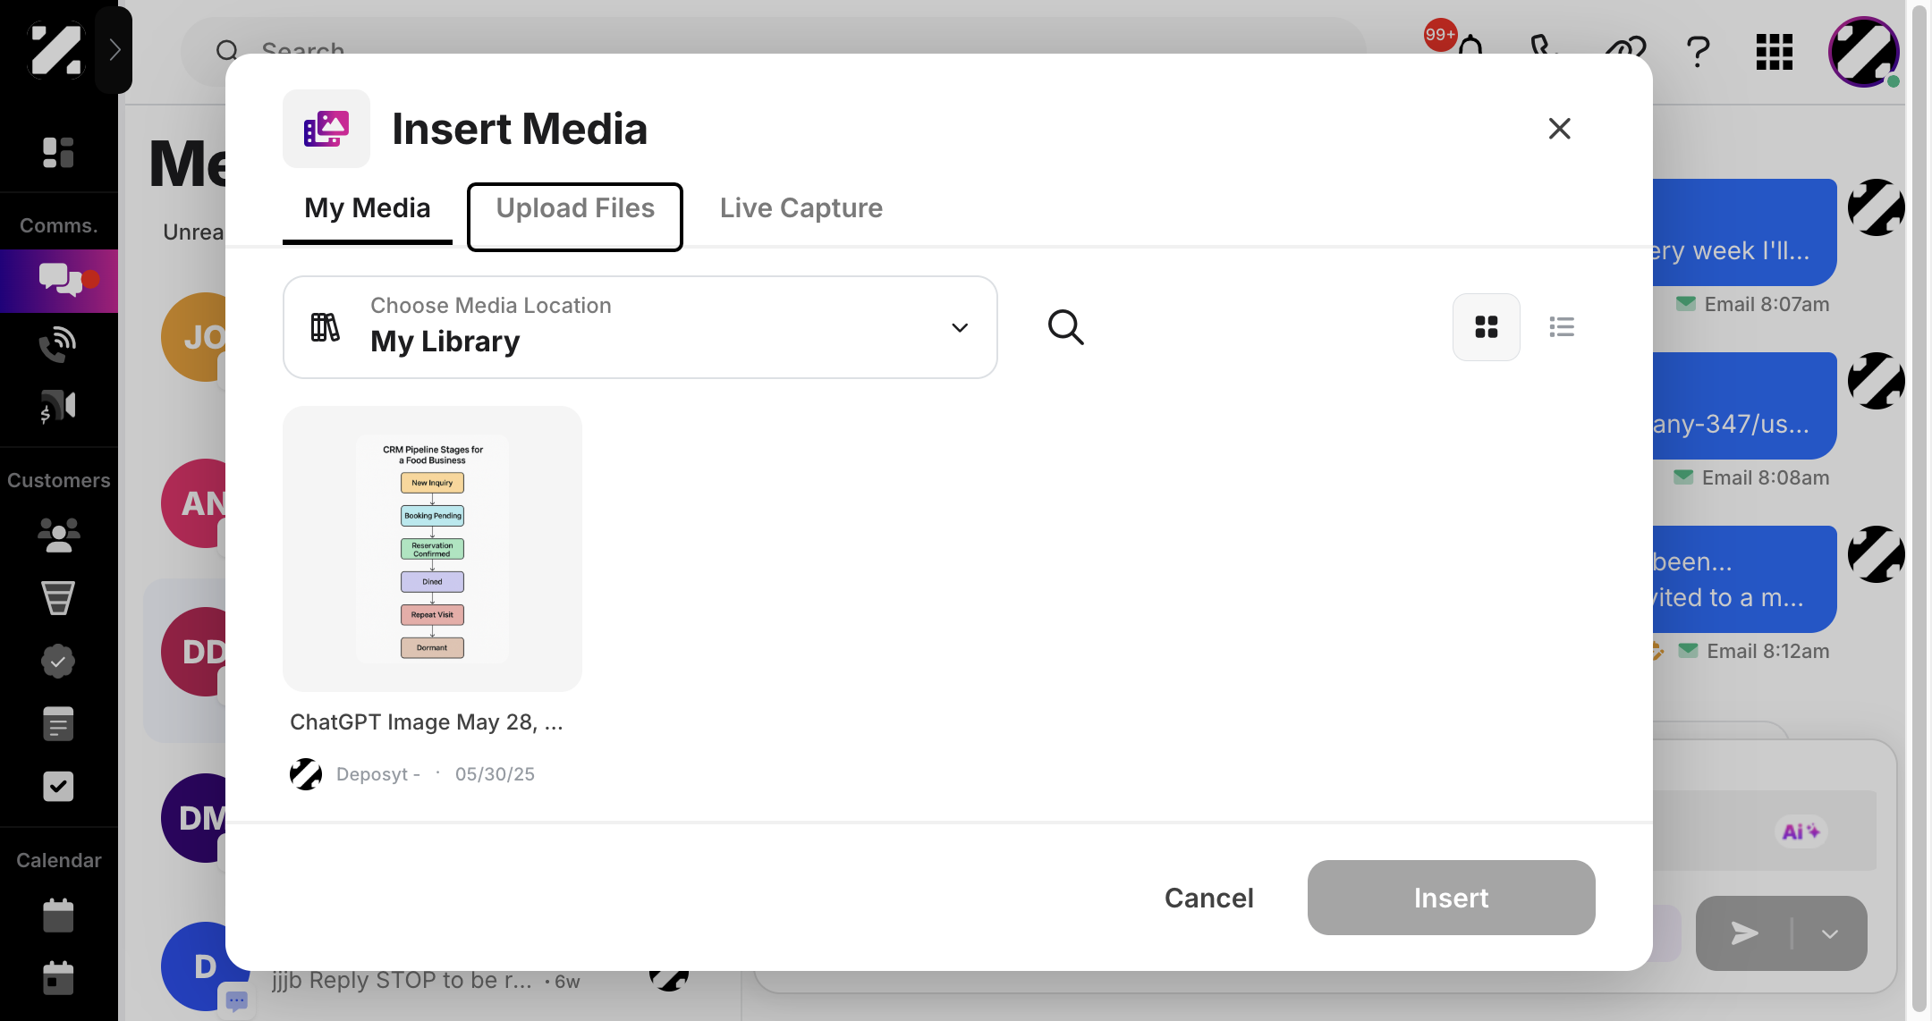This screenshot has width=1932, height=1021.
Task: Open the apps grid icon
Action: [x=1775, y=52]
